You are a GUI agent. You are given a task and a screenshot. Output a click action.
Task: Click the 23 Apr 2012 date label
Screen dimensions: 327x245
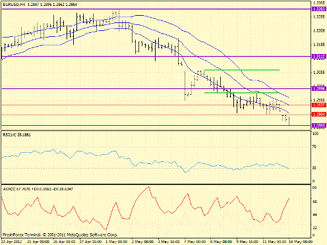coord(11,242)
